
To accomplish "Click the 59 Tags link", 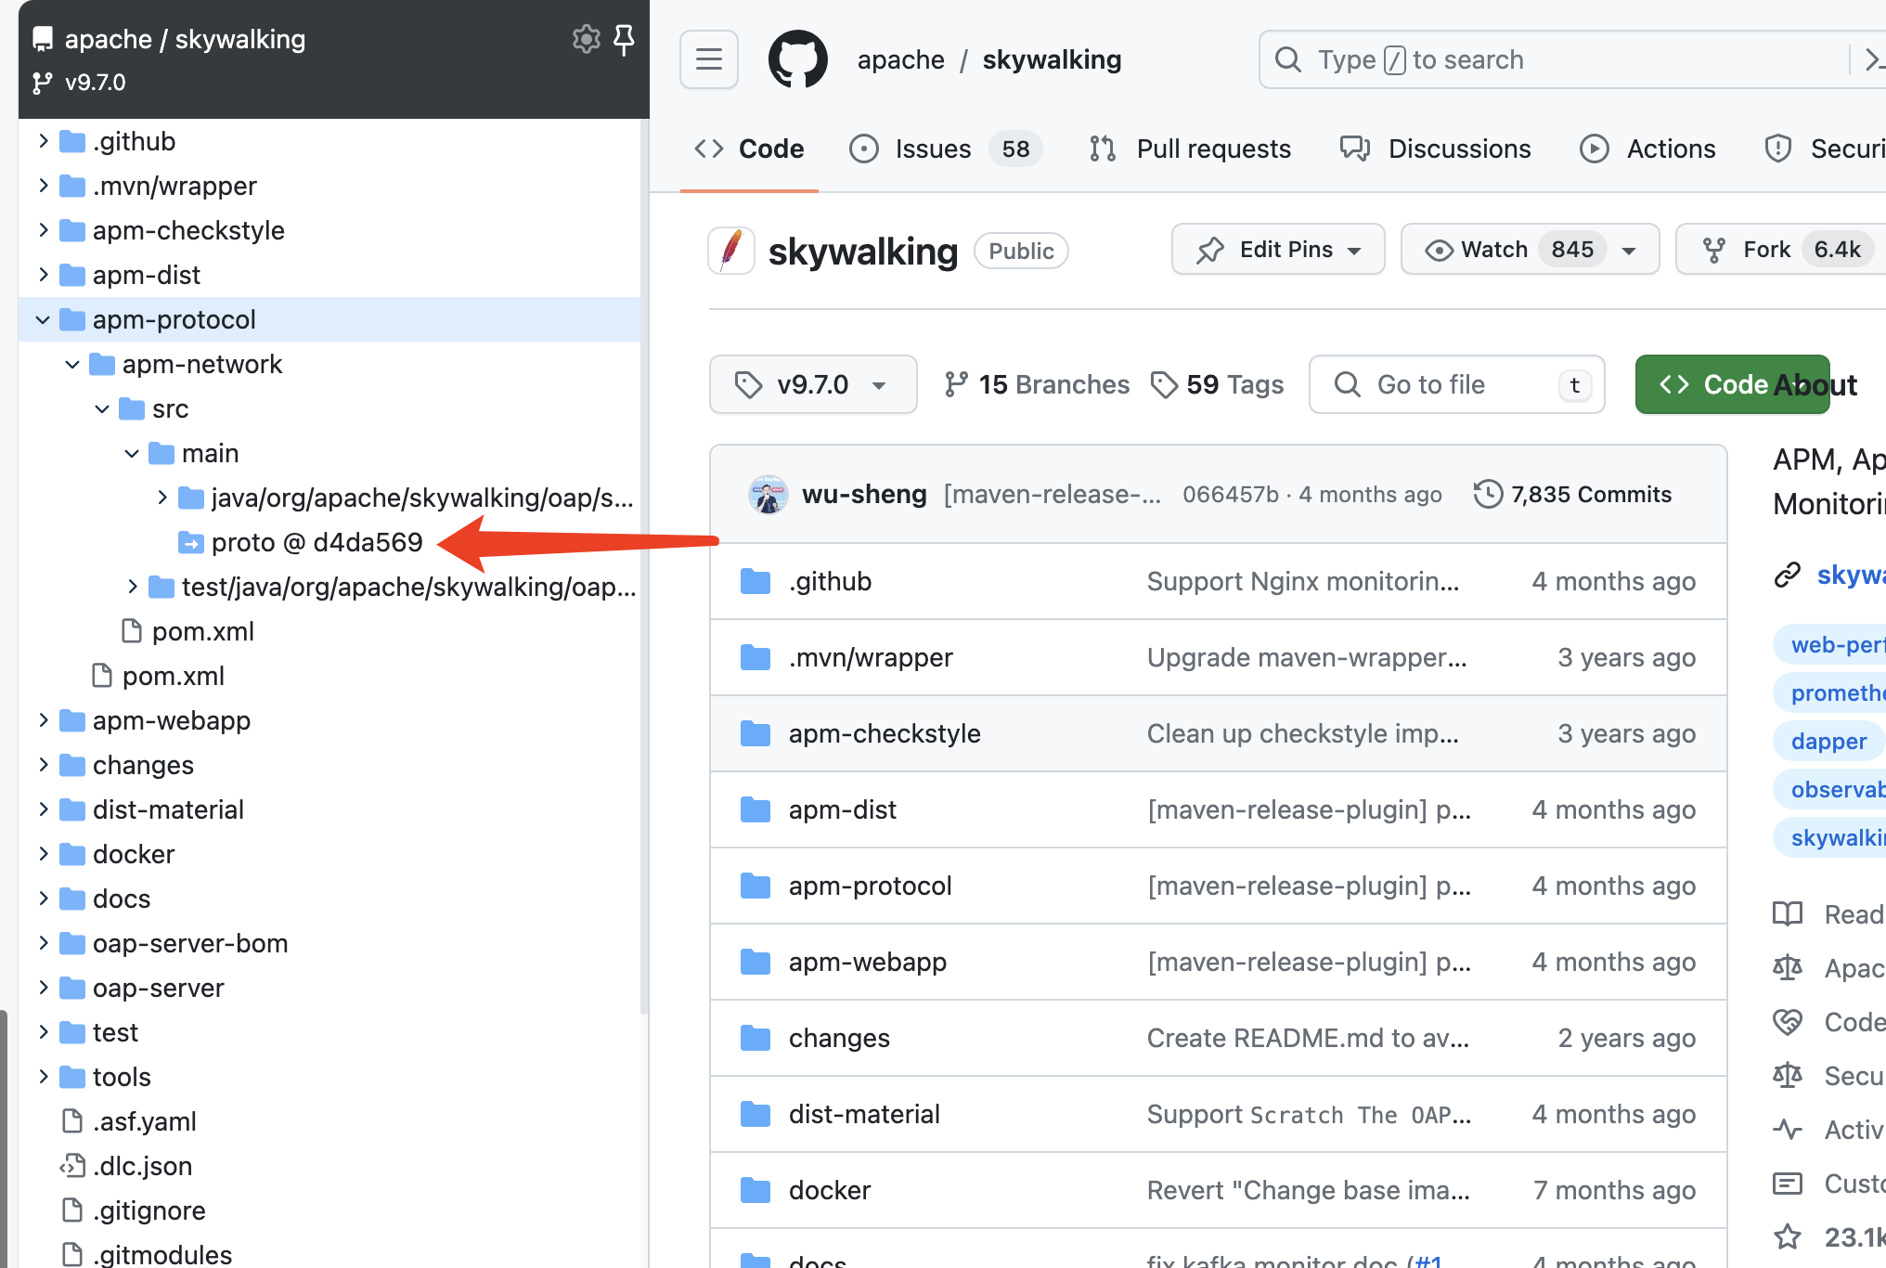I will coord(1217,384).
